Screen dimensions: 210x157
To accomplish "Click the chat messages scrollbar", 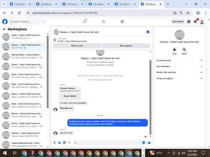I will coord(150,97).
